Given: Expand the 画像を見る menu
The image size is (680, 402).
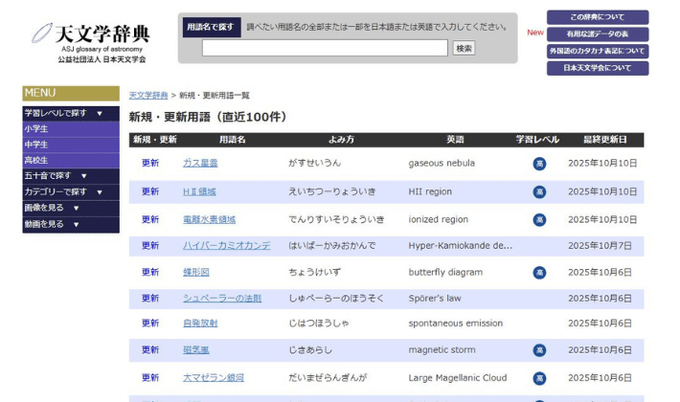Looking at the screenshot, I should tap(71, 208).
